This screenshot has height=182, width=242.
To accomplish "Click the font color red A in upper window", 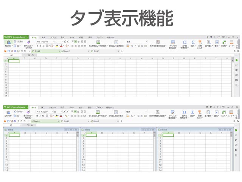I will pos(61,46).
